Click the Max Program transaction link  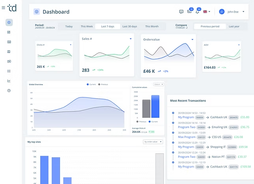187,137
